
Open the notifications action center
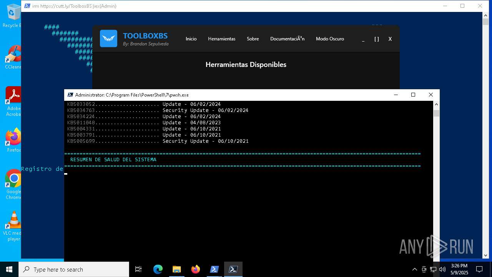pyautogui.click(x=479, y=269)
